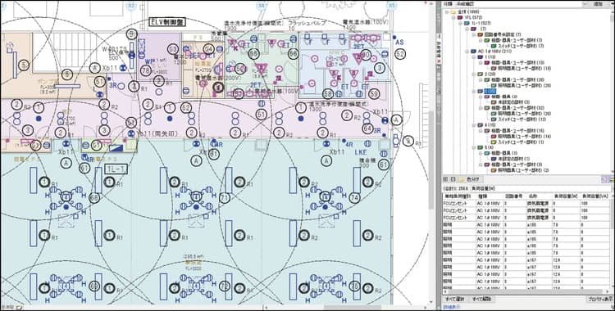Image resolution: width=615 pixels, height=311 pixels.
Task: Select circuit marker 63 on the plan
Action: [172, 49]
